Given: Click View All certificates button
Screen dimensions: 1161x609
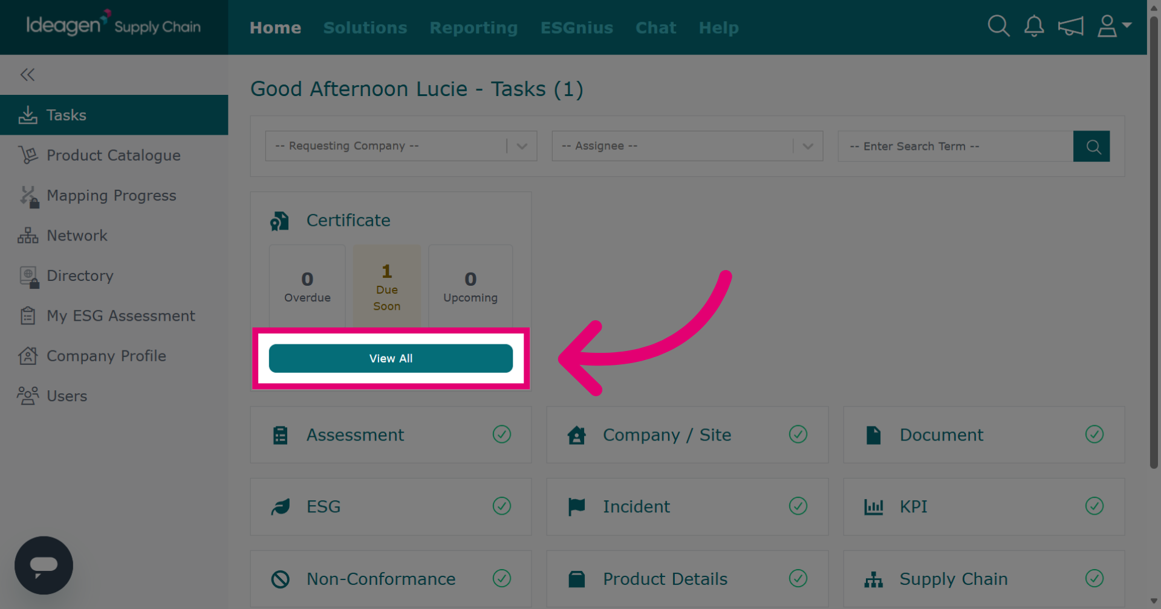Looking at the screenshot, I should click(391, 358).
